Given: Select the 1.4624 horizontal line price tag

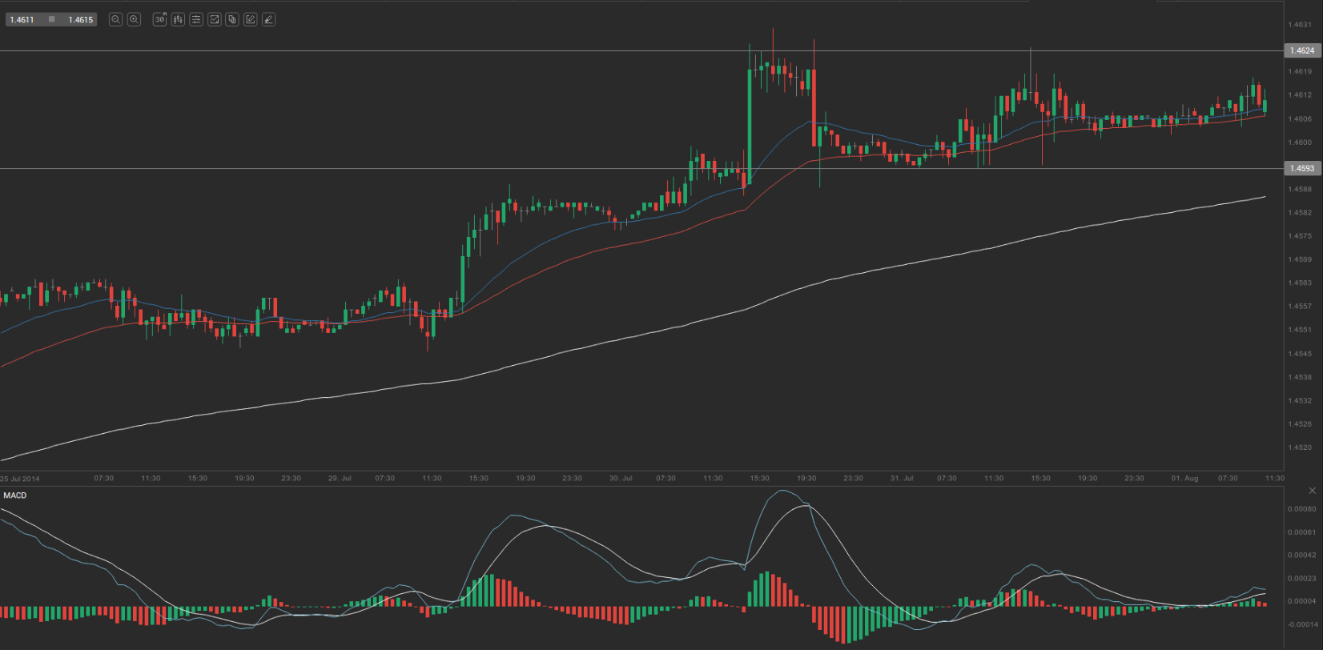Looking at the screenshot, I should click(1301, 50).
